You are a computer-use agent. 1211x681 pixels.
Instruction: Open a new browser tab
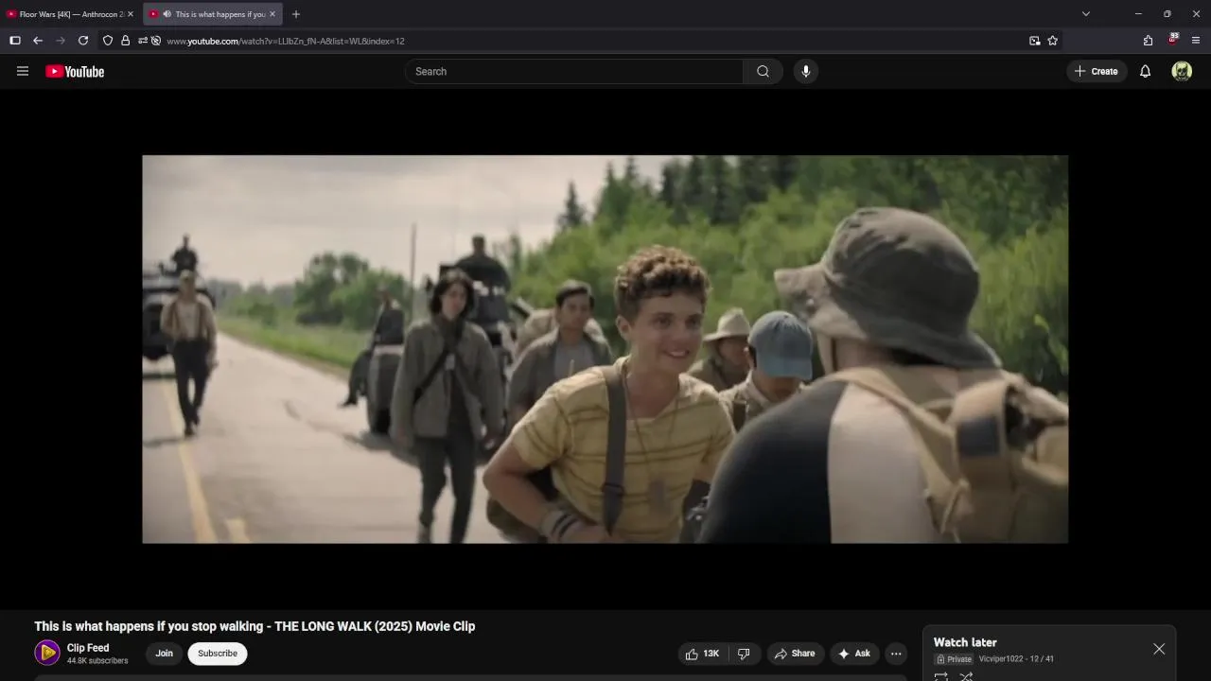pos(296,14)
